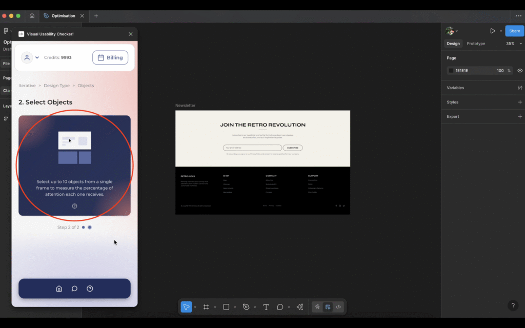Select the Frame tool in toolbar

(x=206, y=307)
